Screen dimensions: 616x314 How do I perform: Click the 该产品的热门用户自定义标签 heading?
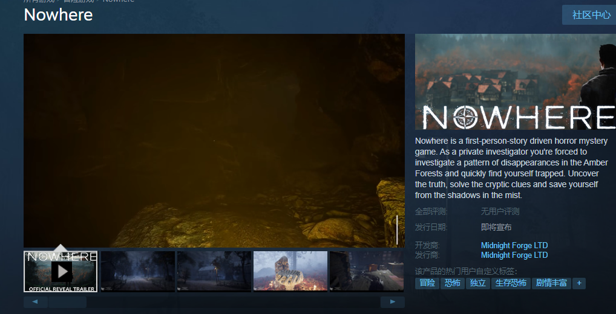(466, 271)
